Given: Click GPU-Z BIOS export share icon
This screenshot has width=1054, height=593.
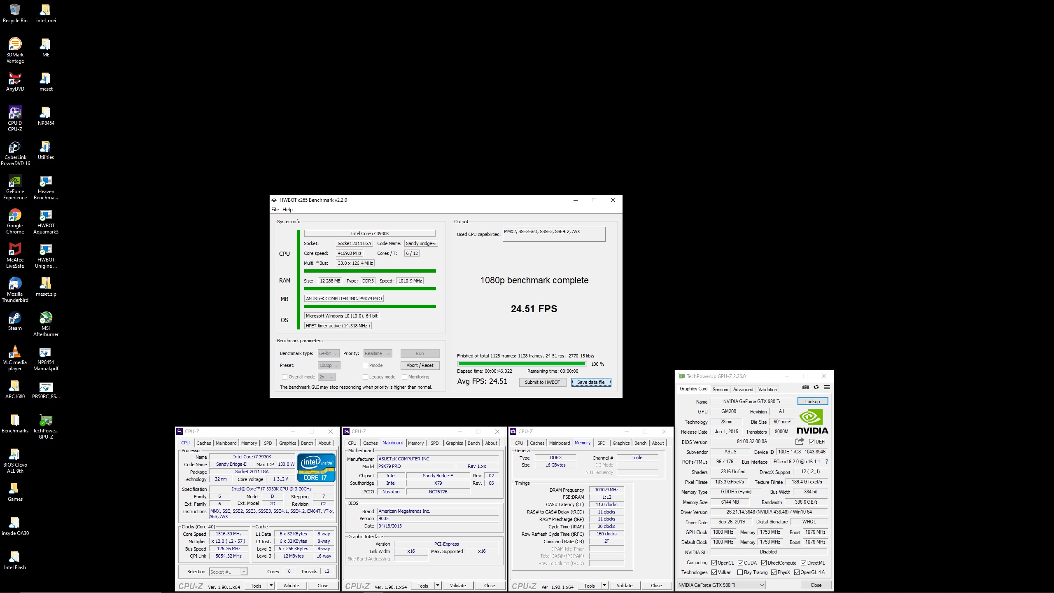Looking at the screenshot, I should tap(799, 441).
